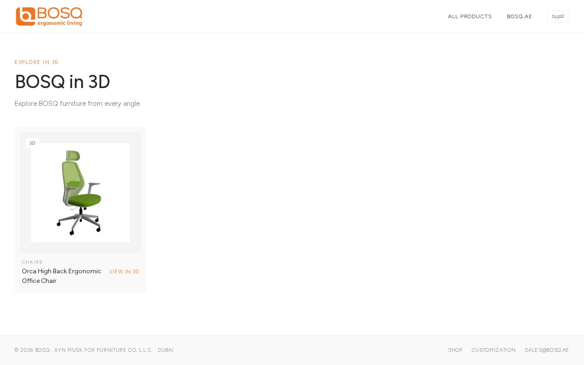Click View in 3D link
Screen dimensions: 584x365
pos(124,271)
